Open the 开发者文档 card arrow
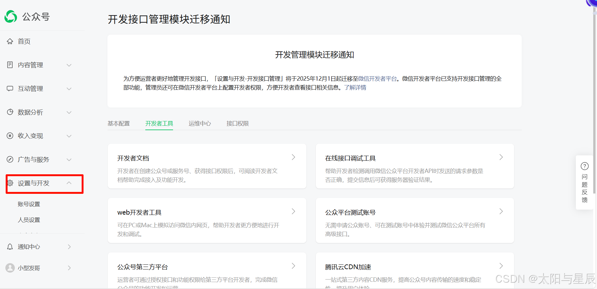 tap(293, 157)
